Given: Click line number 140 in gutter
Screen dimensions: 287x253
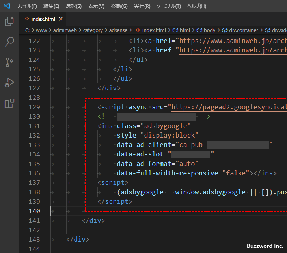Looking at the screenshot, I should click(34, 211).
